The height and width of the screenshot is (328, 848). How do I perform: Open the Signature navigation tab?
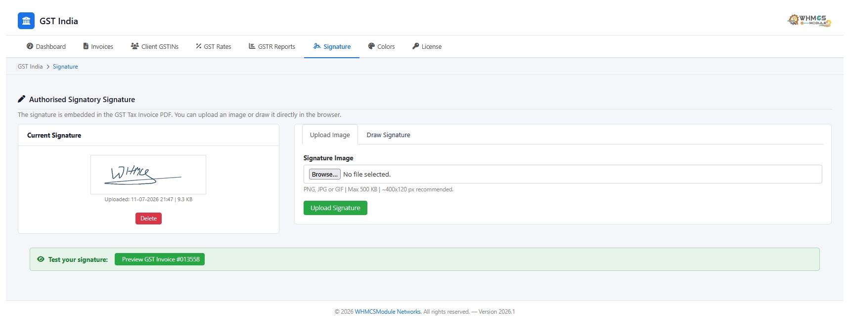[332, 46]
